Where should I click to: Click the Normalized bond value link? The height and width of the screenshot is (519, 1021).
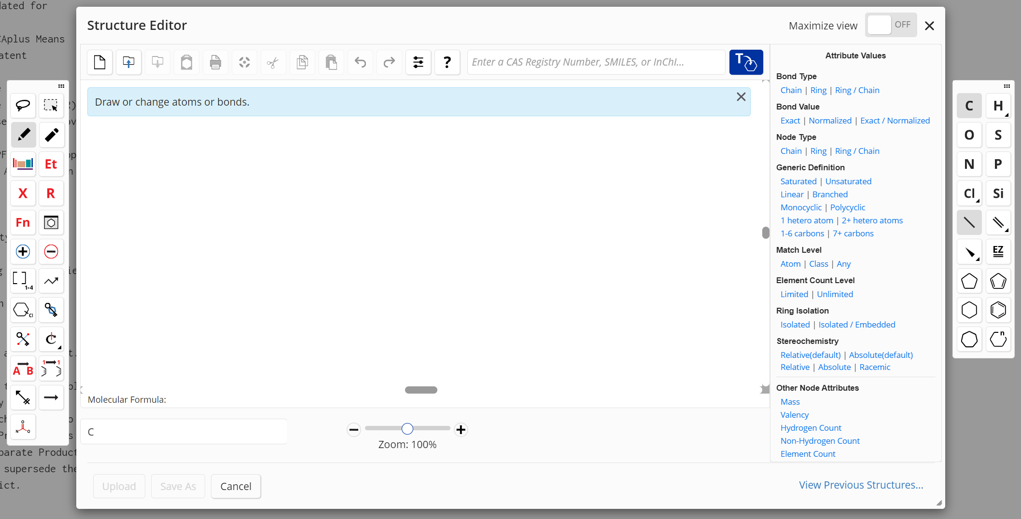pyautogui.click(x=830, y=121)
